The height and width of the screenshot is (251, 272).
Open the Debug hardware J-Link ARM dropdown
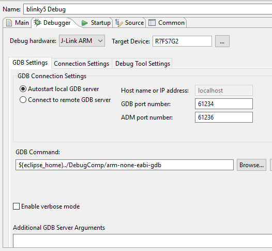[82, 41]
